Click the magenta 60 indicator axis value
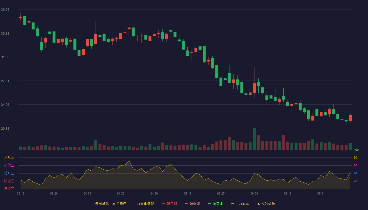The height and width of the screenshot is (210, 368). tap(355, 165)
